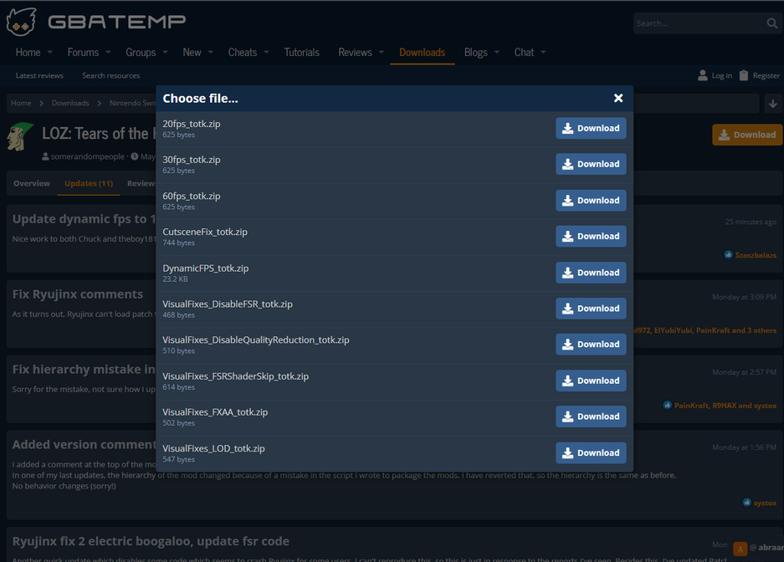This screenshot has height=562, width=784.
Task: Click the Register clipboard icon
Action: tap(744, 75)
